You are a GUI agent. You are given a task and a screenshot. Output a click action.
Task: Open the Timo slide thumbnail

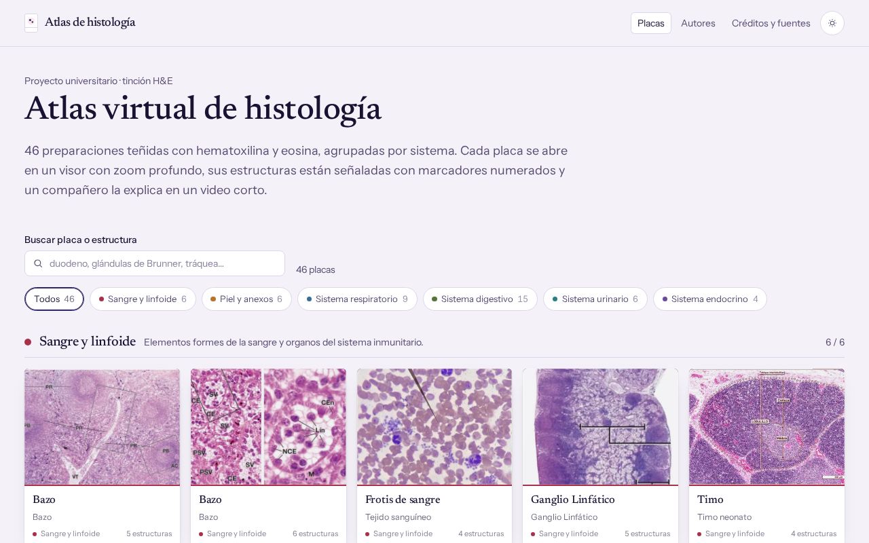(766, 427)
